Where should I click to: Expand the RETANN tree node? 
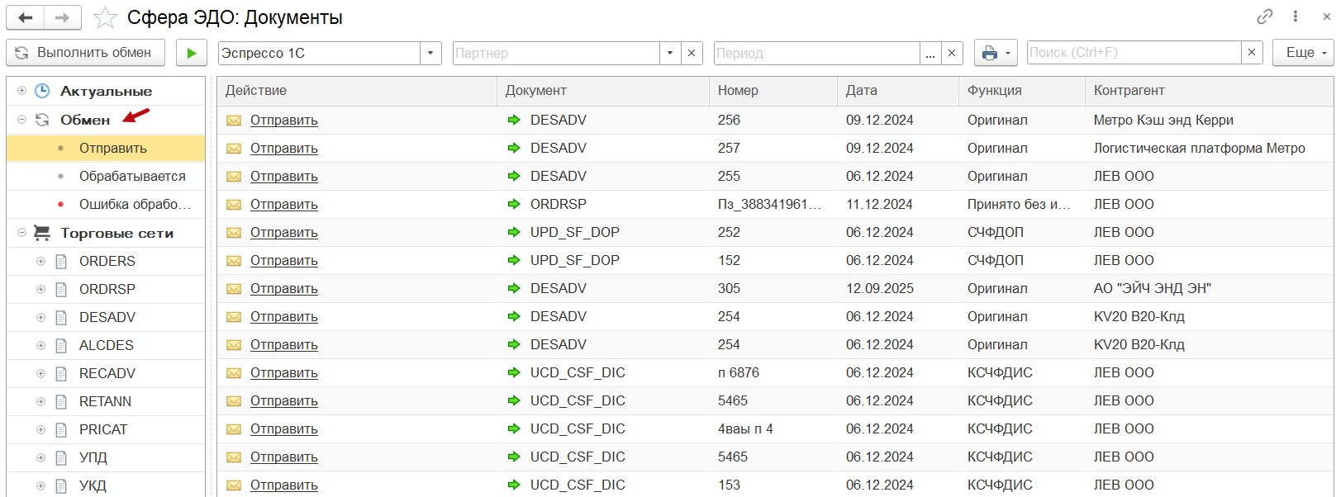40,401
